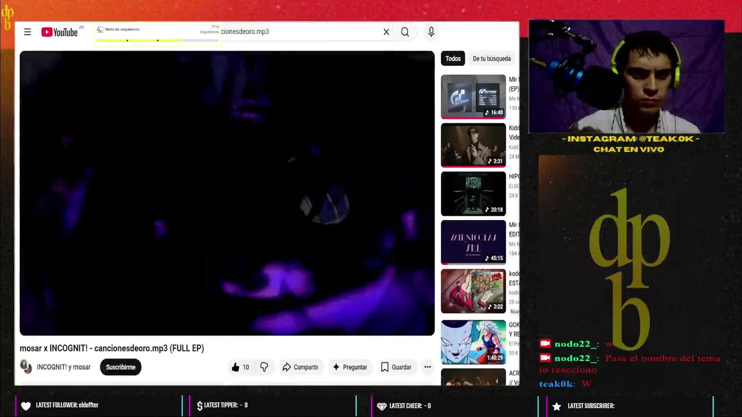Open the INCOGNIT! y mosar channel name

point(64,367)
